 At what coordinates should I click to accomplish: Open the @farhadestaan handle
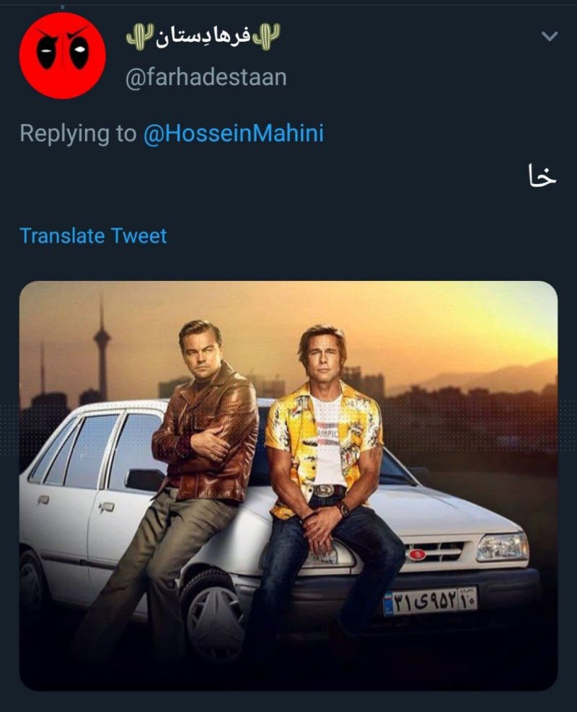[206, 77]
